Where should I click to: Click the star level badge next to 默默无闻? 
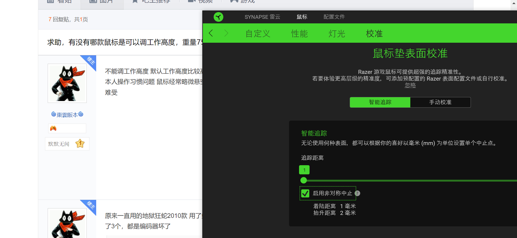click(x=80, y=144)
